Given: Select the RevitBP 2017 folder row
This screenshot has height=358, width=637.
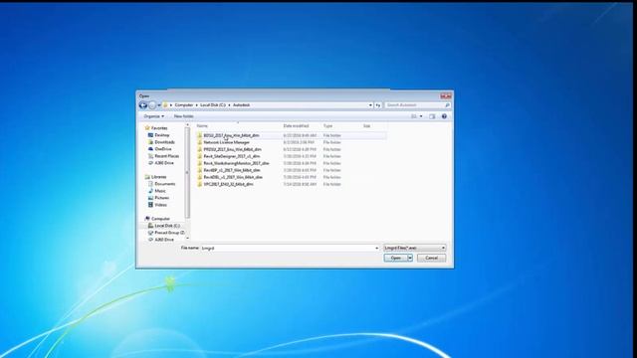Looking at the screenshot, I should click(291, 170).
